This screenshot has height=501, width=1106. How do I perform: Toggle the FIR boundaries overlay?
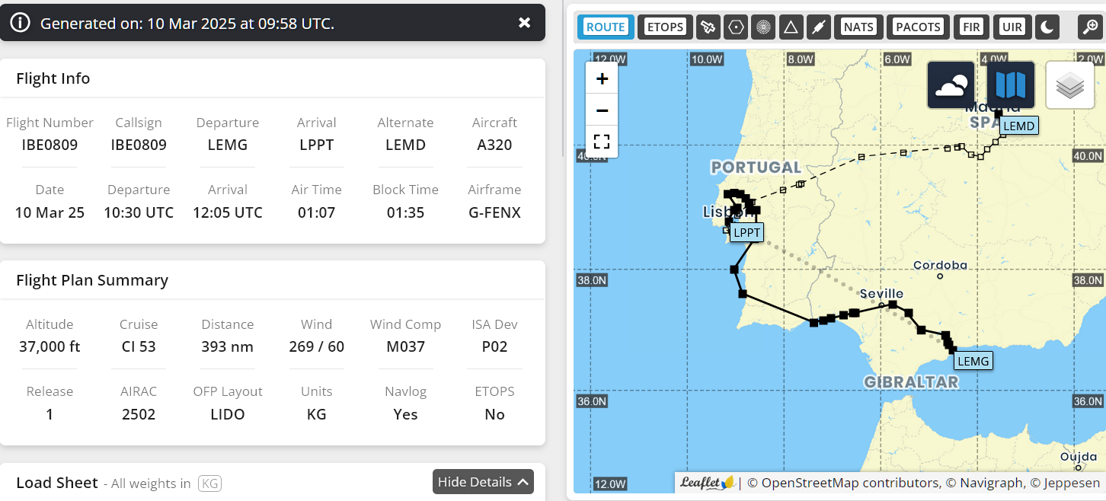pos(972,27)
